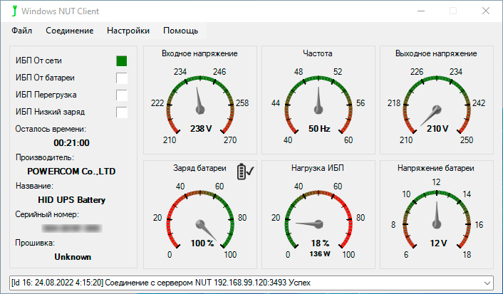The image size is (503, 294).
Task: Click the ИБП От батареи indicator box
Action: [122, 78]
